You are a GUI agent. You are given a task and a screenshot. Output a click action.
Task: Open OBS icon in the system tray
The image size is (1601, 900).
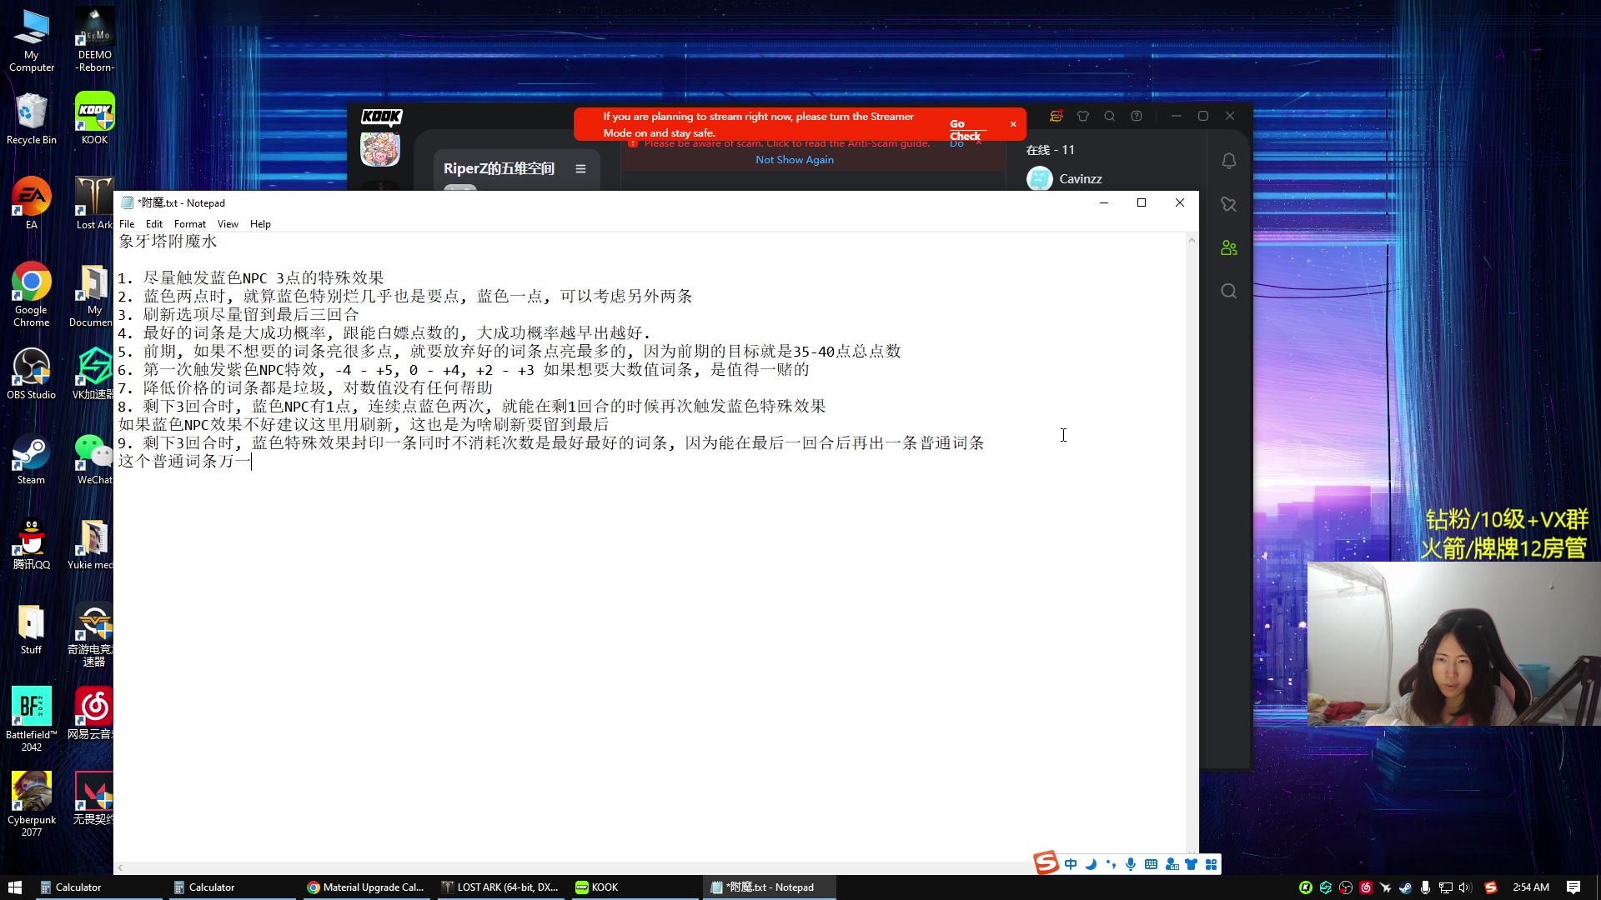(x=1345, y=887)
